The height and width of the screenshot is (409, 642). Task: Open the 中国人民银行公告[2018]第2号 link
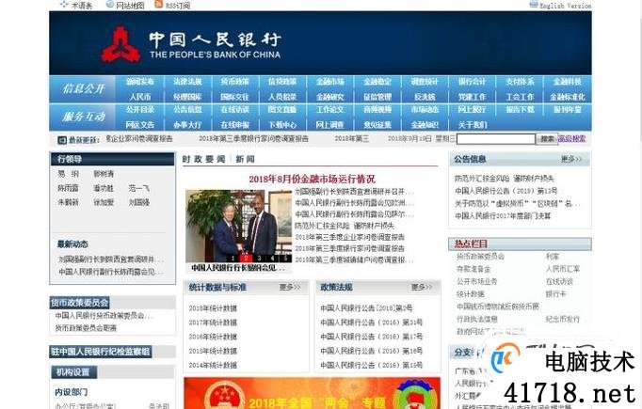[x=366, y=308]
